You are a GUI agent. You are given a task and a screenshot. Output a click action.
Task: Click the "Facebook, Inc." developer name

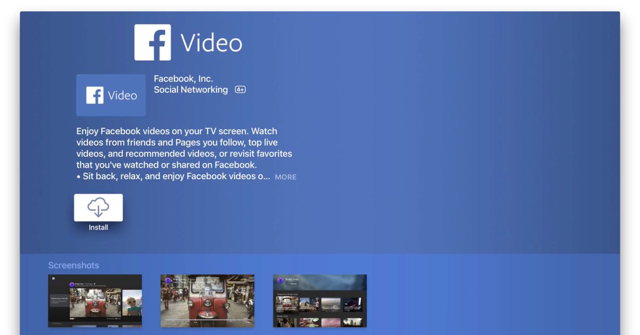point(183,79)
